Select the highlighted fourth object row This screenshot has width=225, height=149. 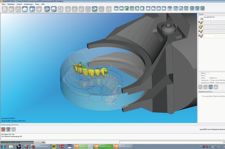tap(213, 36)
